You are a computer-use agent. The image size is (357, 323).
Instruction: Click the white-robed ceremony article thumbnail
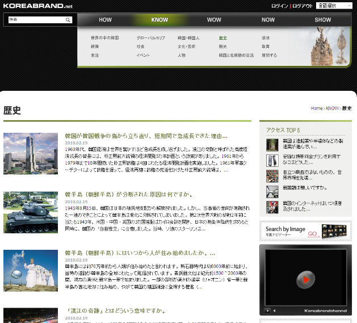(31, 271)
